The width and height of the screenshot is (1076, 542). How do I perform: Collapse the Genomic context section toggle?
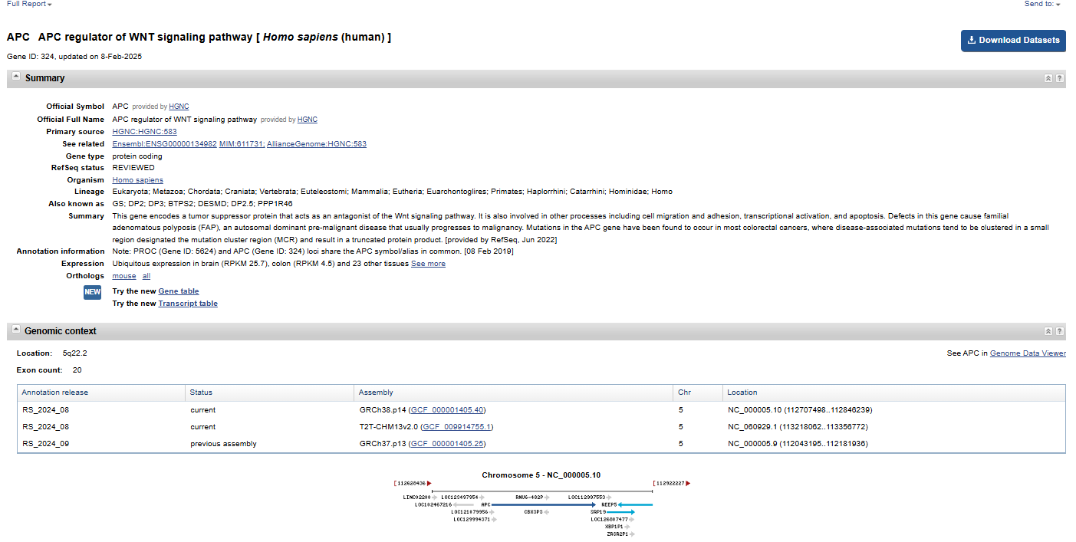(x=16, y=330)
